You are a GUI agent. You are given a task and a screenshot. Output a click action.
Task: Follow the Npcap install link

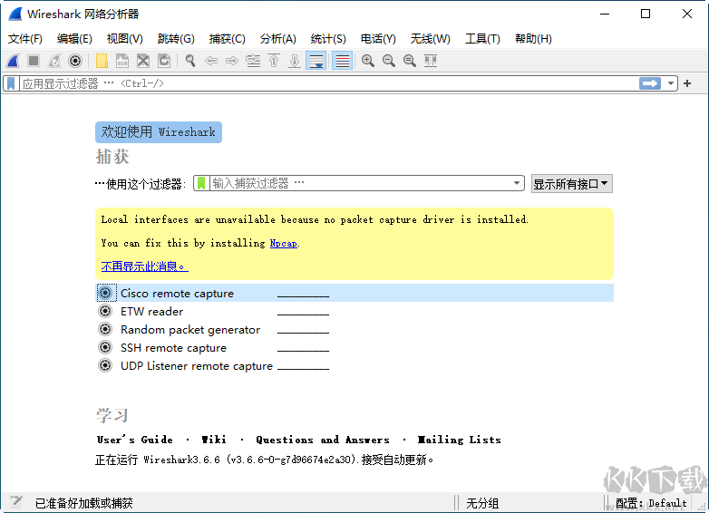tap(284, 243)
